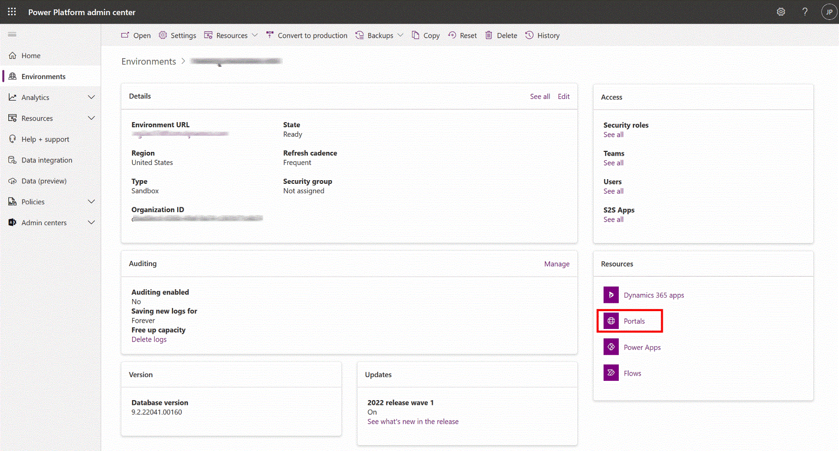This screenshot has width=839, height=451.
Task: Open the Resources toolbar dropdown arrow
Action: tap(255, 35)
